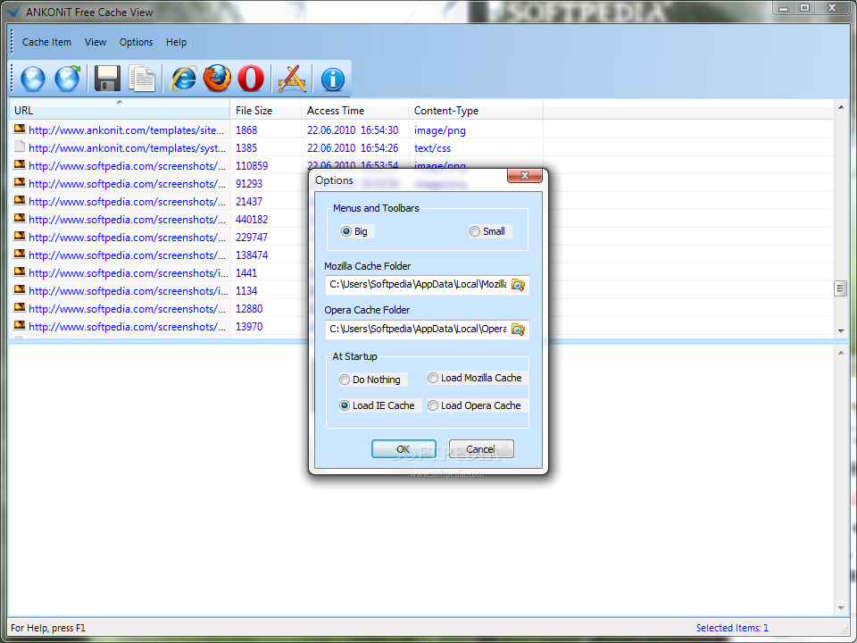Click image icon of ankonit templates/site row
Viewport: 857px width, 643px height.
pyautogui.click(x=20, y=129)
